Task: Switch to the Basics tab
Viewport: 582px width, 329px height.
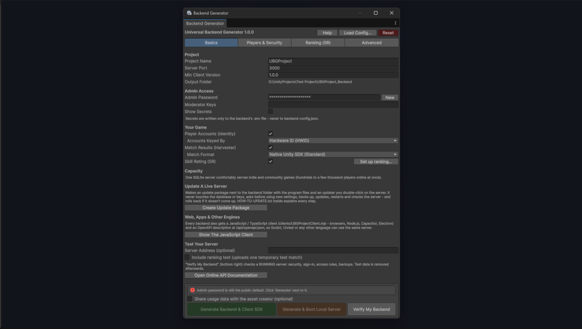Action: tap(211, 43)
